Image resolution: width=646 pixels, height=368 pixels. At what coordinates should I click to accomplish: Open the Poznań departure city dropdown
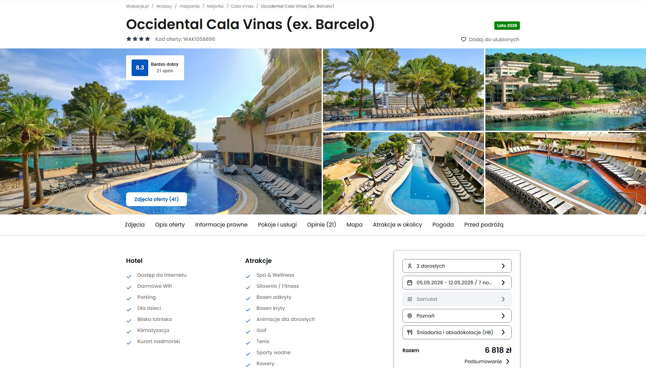(457, 316)
